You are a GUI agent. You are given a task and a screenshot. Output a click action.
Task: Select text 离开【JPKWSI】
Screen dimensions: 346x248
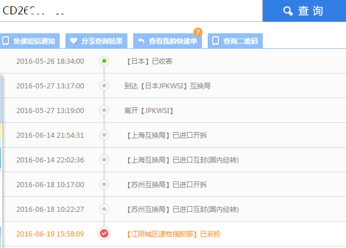(x=149, y=111)
